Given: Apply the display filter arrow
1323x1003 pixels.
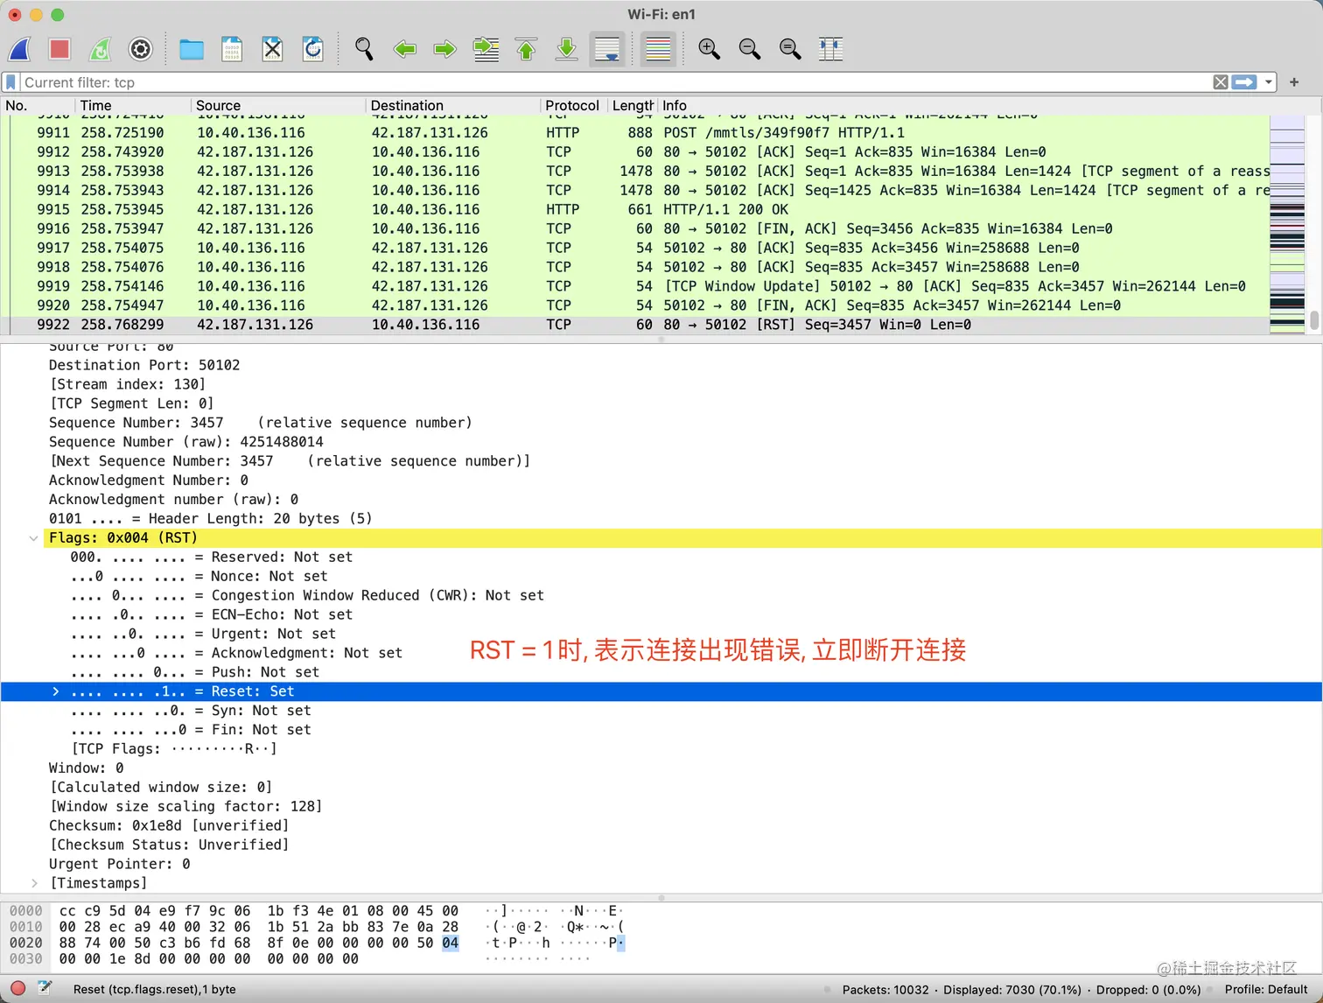Looking at the screenshot, I should (1244, 82).
